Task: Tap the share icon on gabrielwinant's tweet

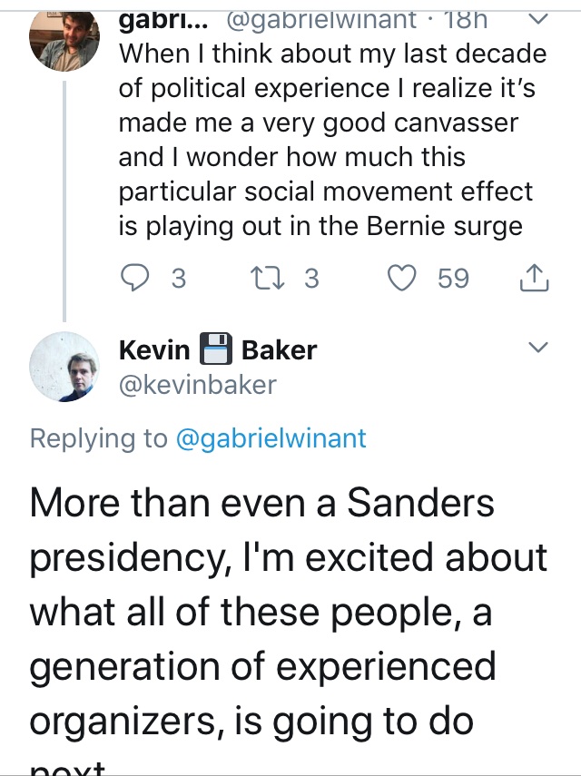Action: coord(535,278)
